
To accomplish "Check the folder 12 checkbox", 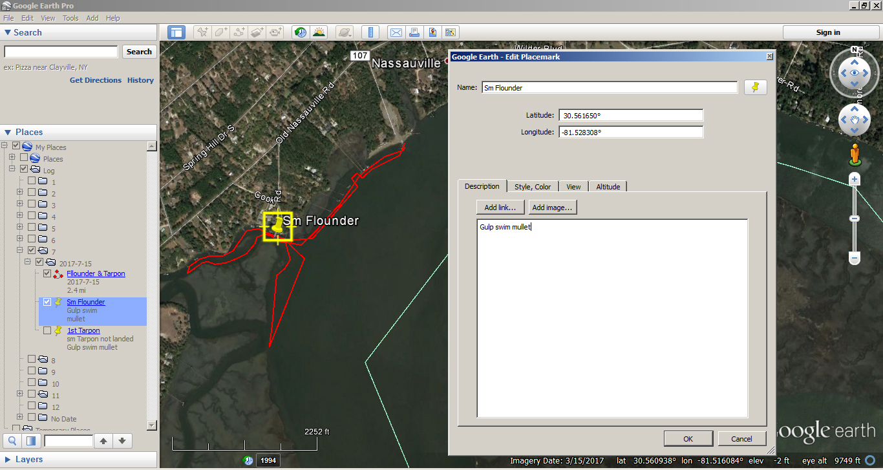I will tap(32, 406).
